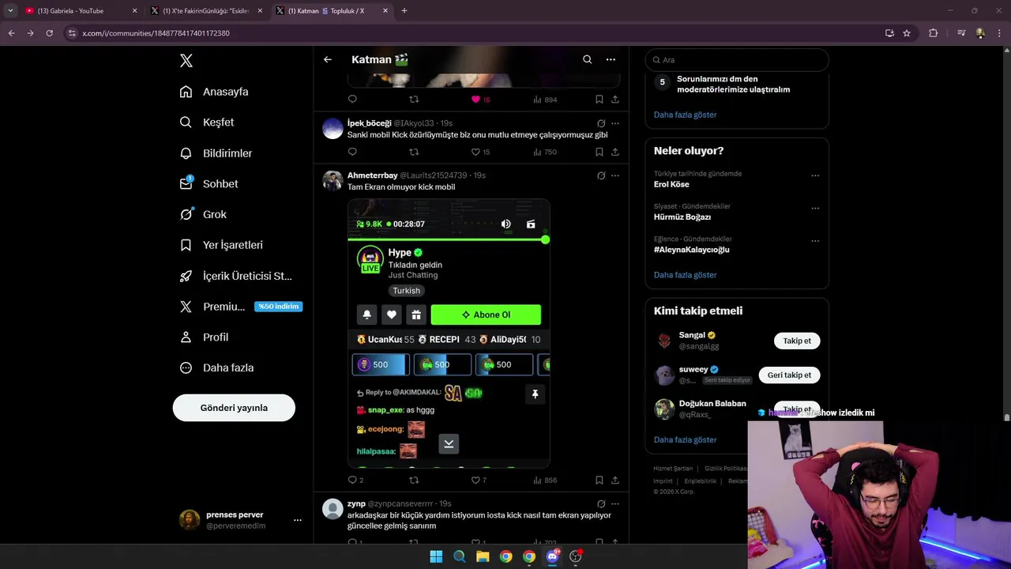Open more options on zynp's post
This screenshot has height=569, width=1011.
point(615,503)
